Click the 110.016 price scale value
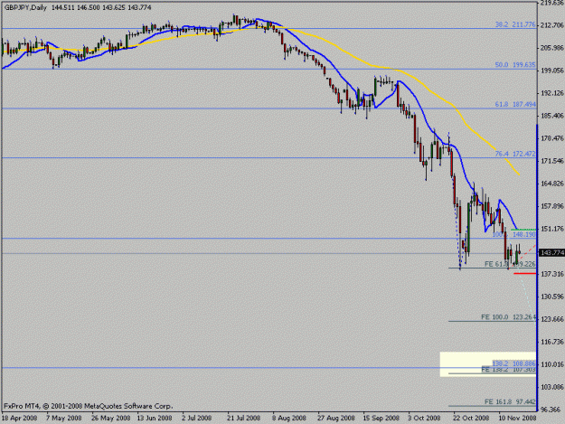 pos(552,364)
